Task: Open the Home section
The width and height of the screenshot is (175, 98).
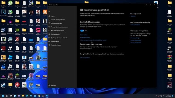Action: click(53, 16)
